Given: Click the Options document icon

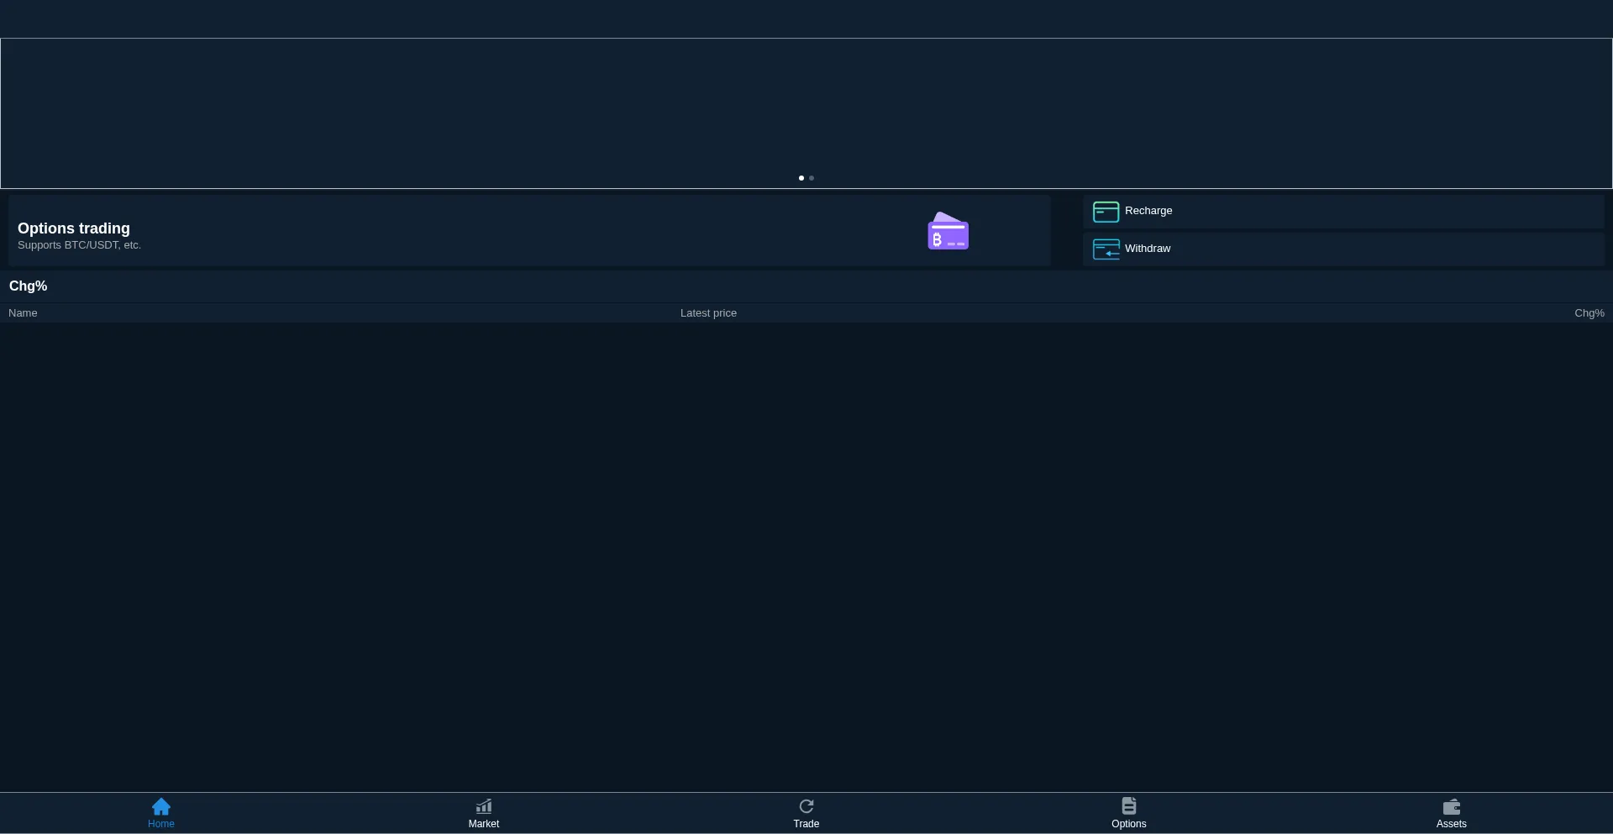Looking at the screenshot, I should [x=1129, y=805].
